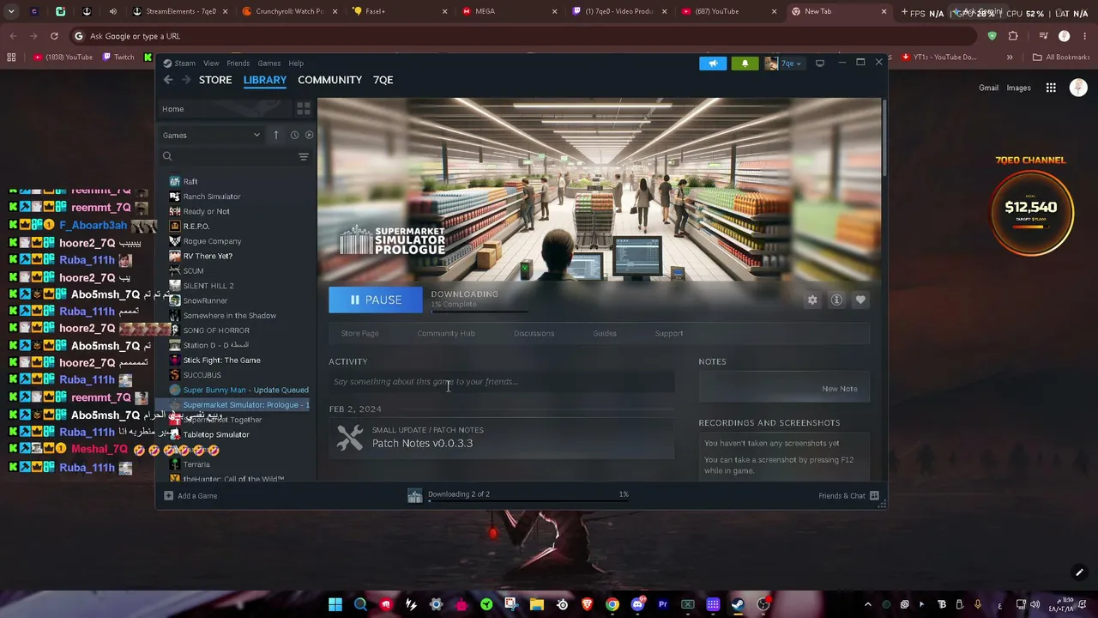Toggle the ready-to-play filter icon
This screenshot has height=618, width=1098.
(309, 135)
